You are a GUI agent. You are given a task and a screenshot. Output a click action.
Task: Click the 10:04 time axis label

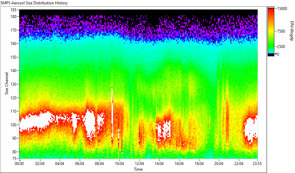[119, 164]
